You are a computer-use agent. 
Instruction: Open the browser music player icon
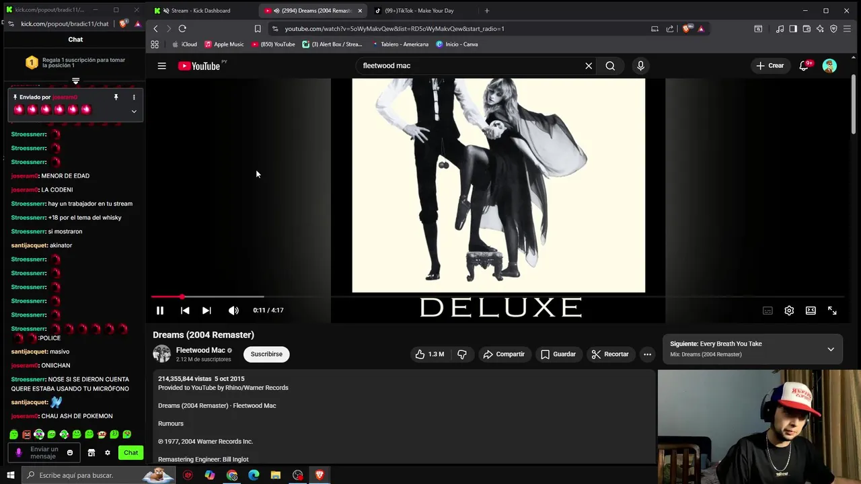pyautogui.click(x=780, y=29)
